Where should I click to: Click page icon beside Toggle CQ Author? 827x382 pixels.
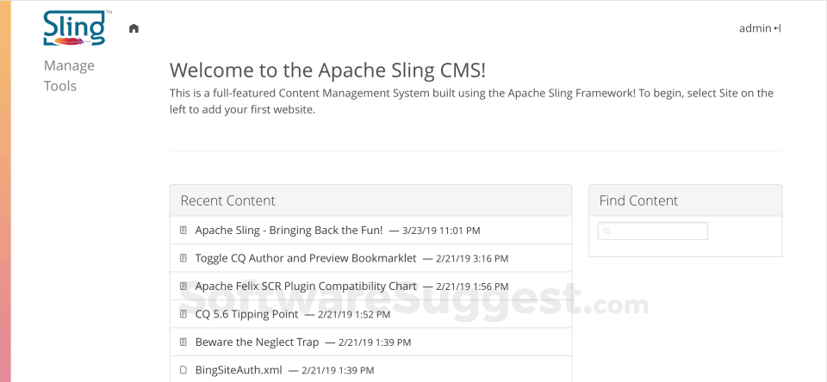click(x=183, y=258)
